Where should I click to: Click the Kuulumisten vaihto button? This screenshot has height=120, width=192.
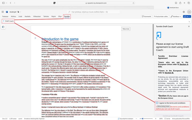click(x=161, y=16)
